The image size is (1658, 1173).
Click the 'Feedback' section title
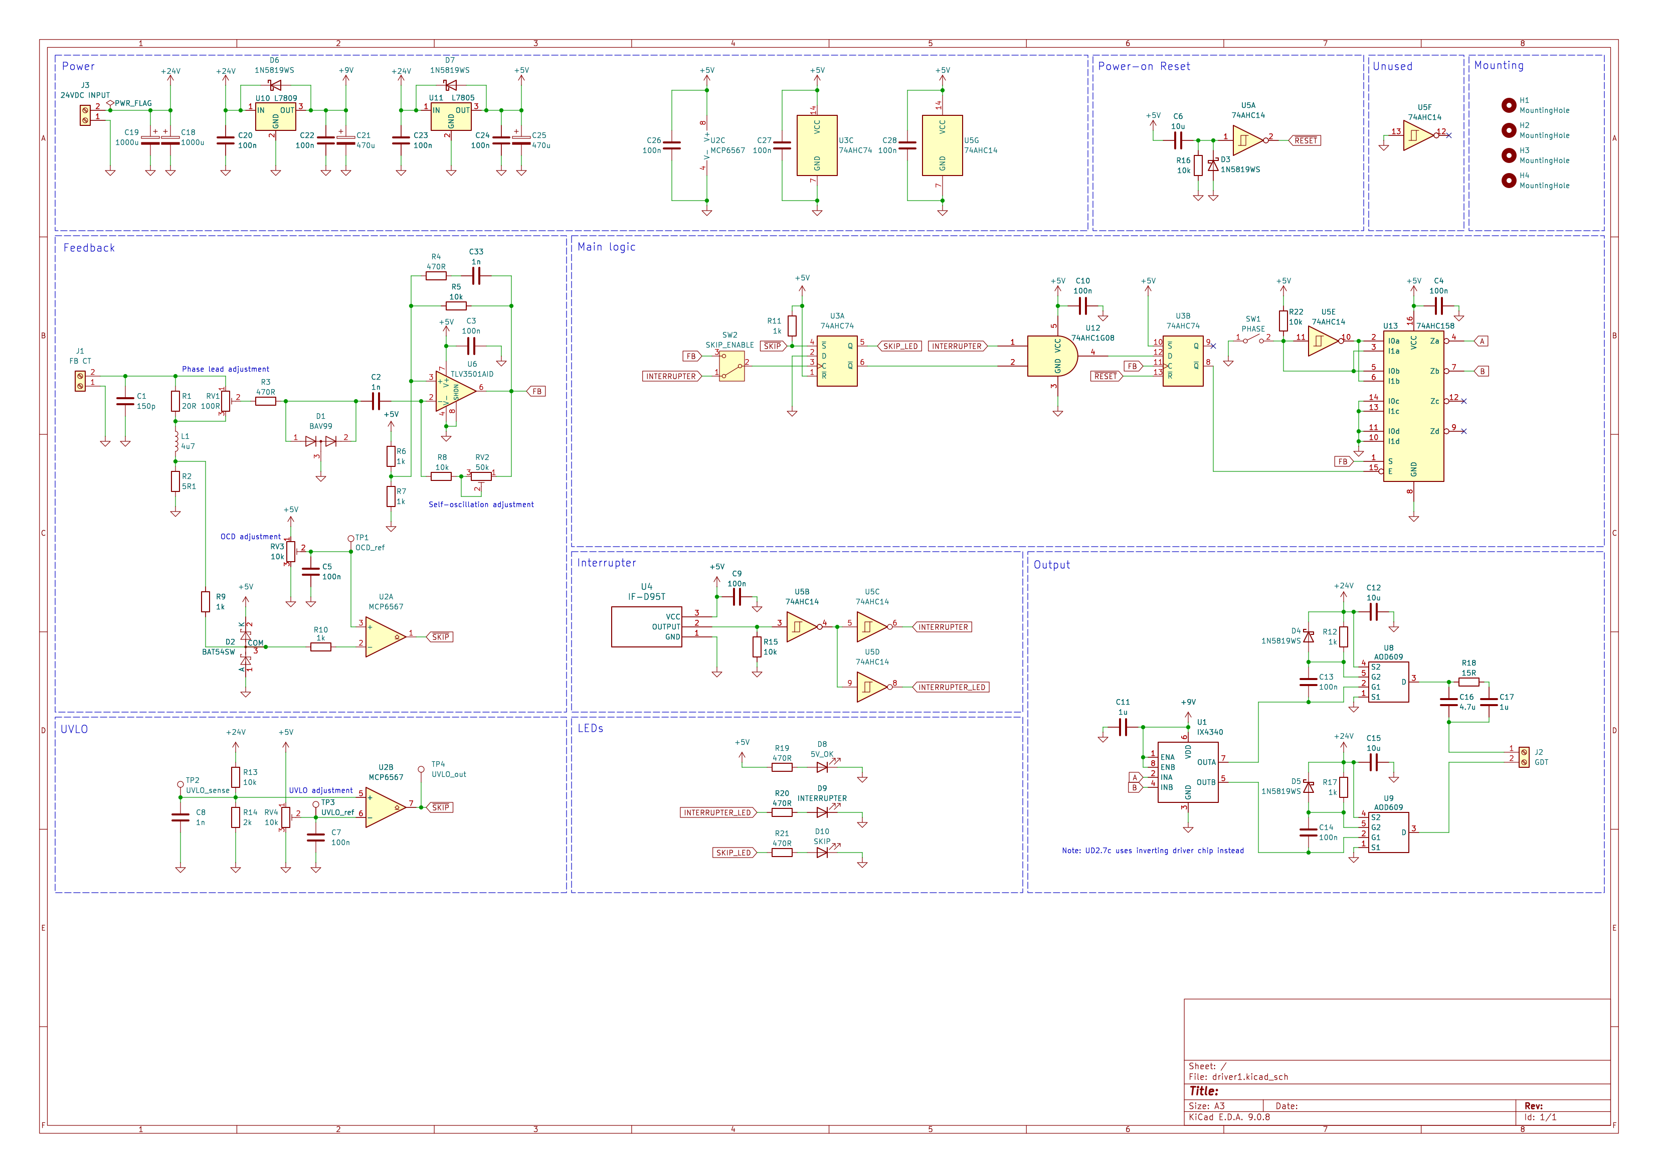pos(89,248)
